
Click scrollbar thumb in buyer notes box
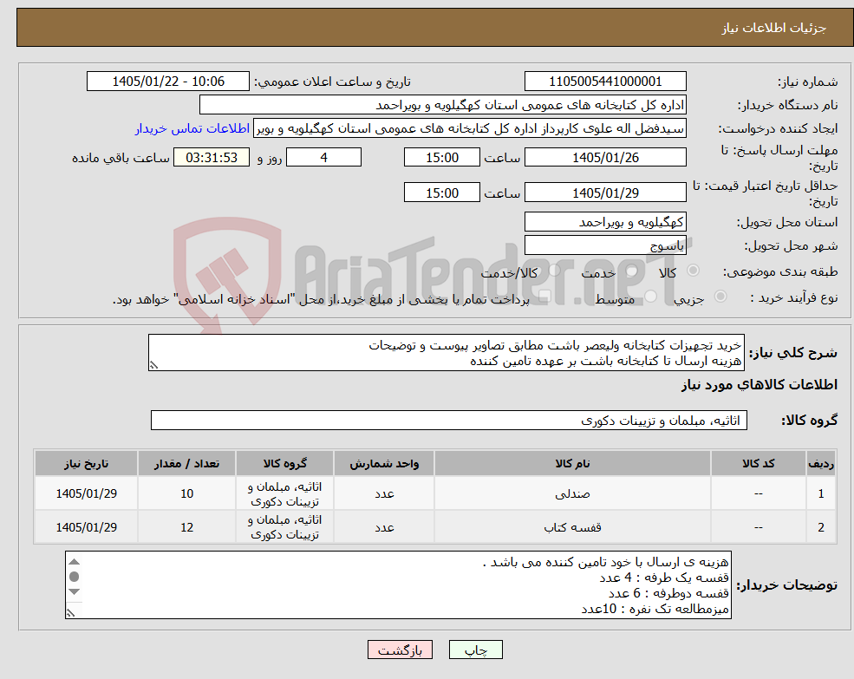tap(75, 577)
